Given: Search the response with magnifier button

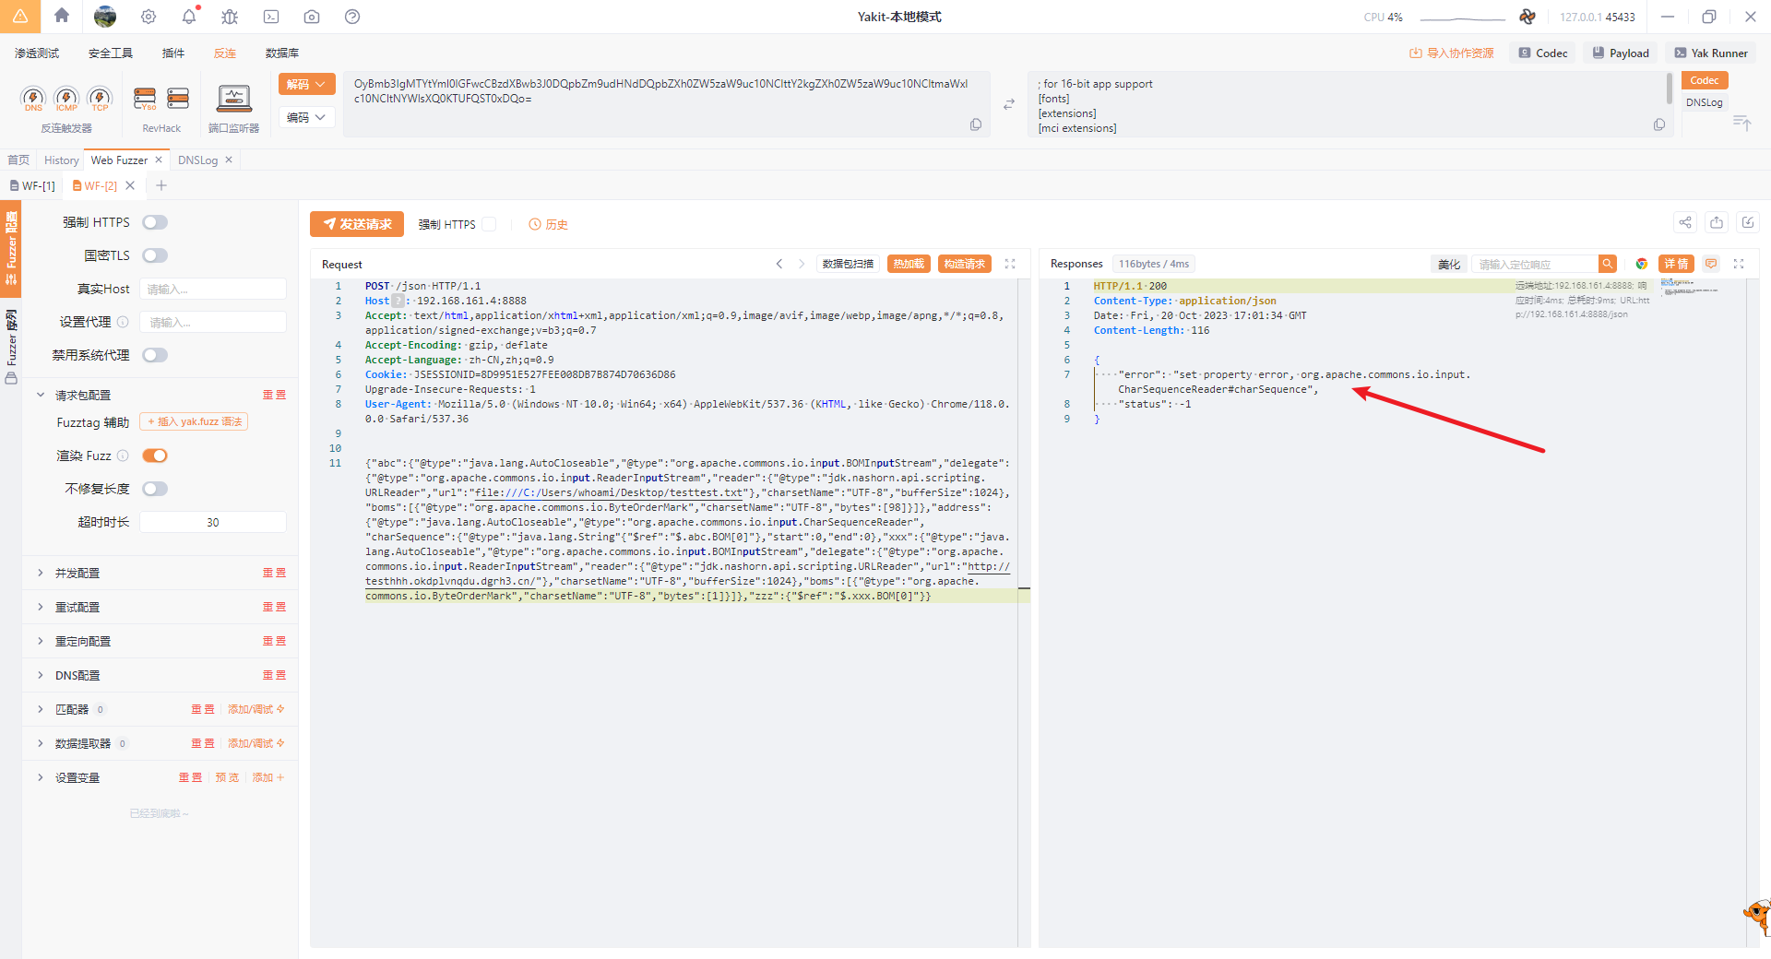Looking at the screenshot, I should point(1608,264).
